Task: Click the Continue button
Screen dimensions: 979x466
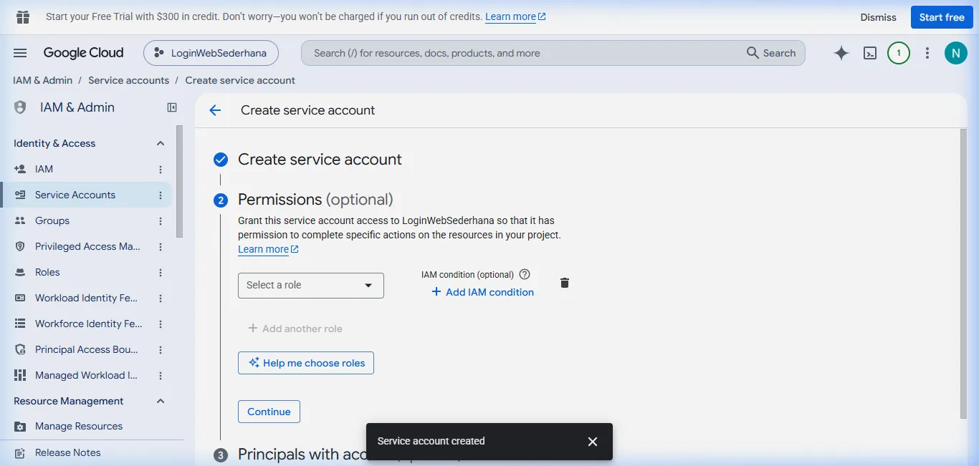Action: click(x=269, y=412)
